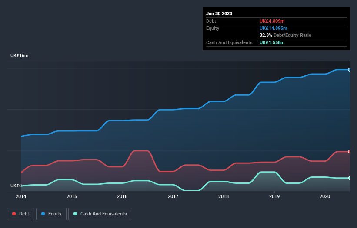The image size is (357, 228).
Task: Click the UK£1.558m cash value
Action: coord(272,42)
